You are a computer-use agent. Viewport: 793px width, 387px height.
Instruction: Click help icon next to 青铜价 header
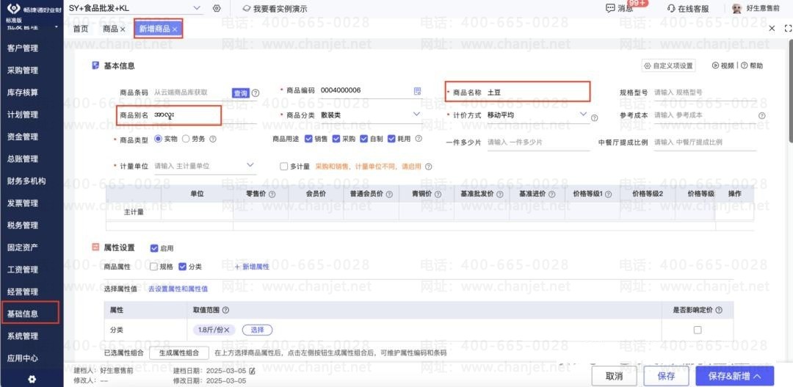pos(438,195)
